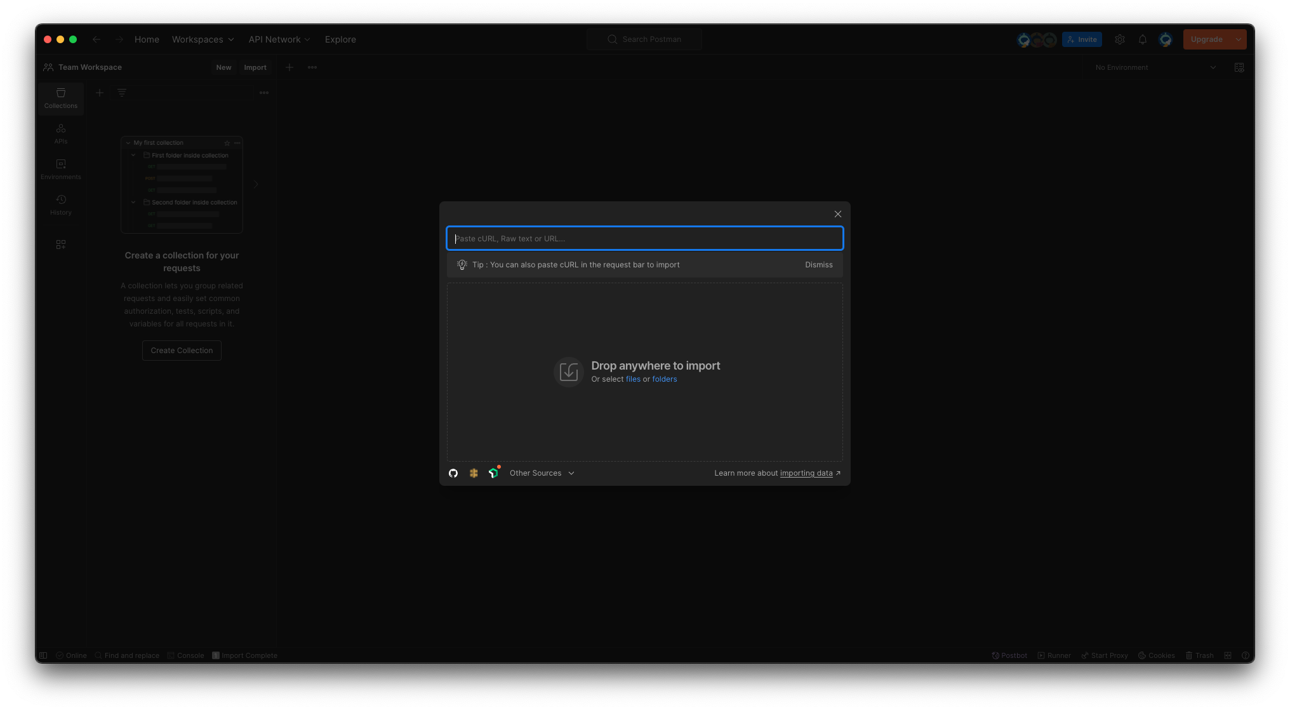Collapse Second folder inside collection
The image size is (1290, 710).
pos(133,202)
